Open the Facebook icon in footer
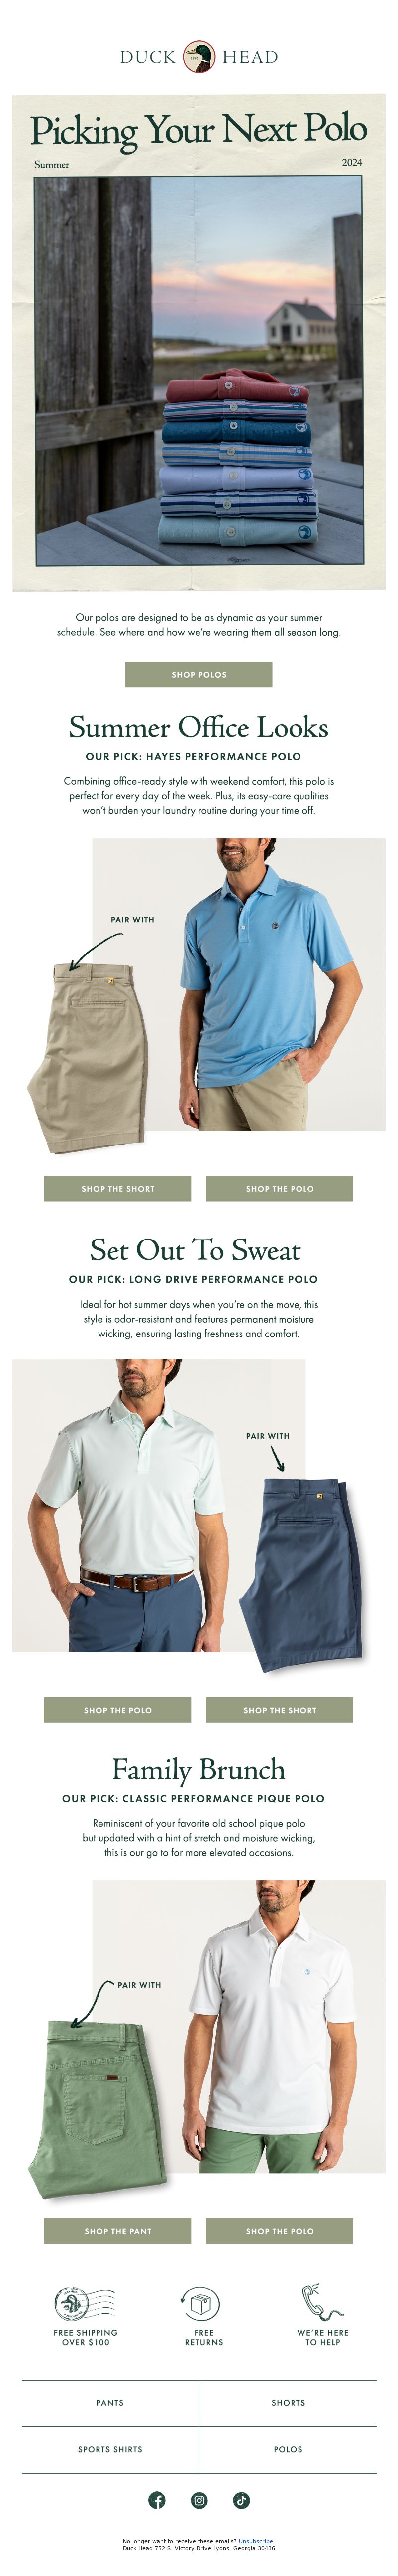This screenshot has width=398, height=2576. pos(157,2500)
